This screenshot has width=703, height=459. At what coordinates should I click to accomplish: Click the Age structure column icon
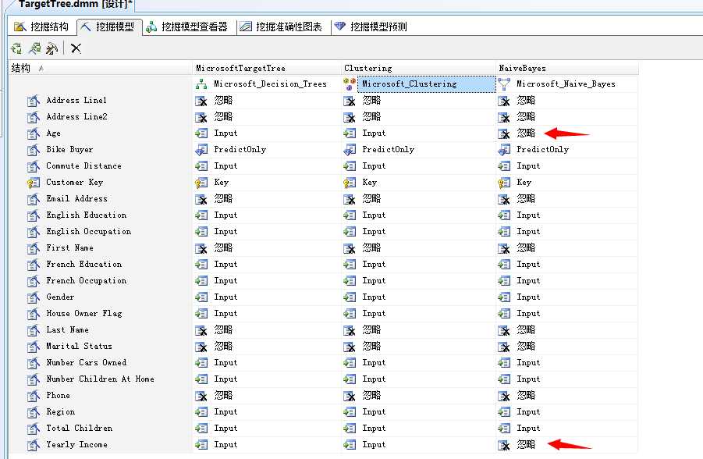tap(34, 133)
